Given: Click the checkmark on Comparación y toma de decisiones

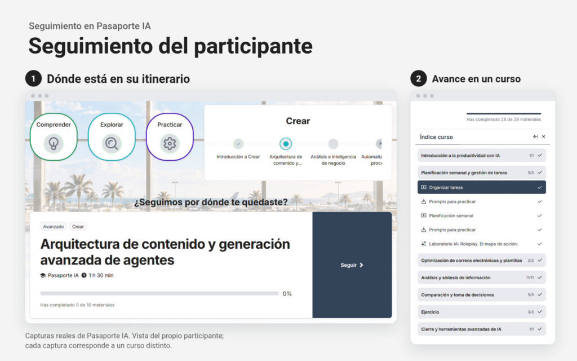Looking at the screenshot, I should [540, 294].
